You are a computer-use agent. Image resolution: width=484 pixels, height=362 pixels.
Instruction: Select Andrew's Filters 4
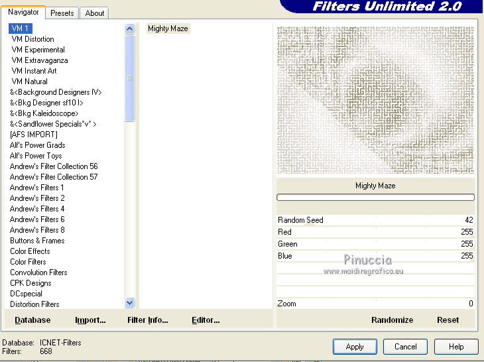[37, 209]
